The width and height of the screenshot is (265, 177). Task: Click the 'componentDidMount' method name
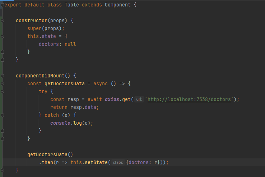point(40,76)
